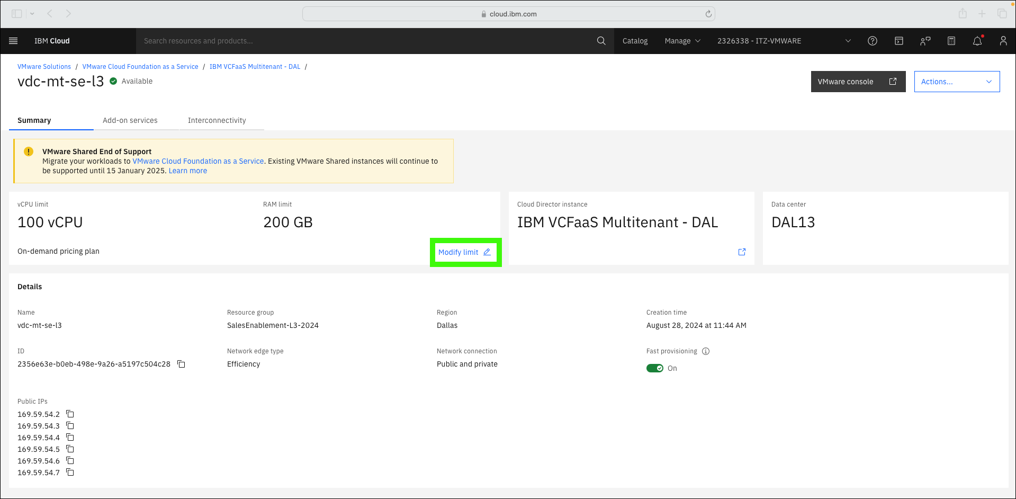Click the 200 GB RAM limit value
This screenshot has height=499, width=1016.
coord(288,222)
